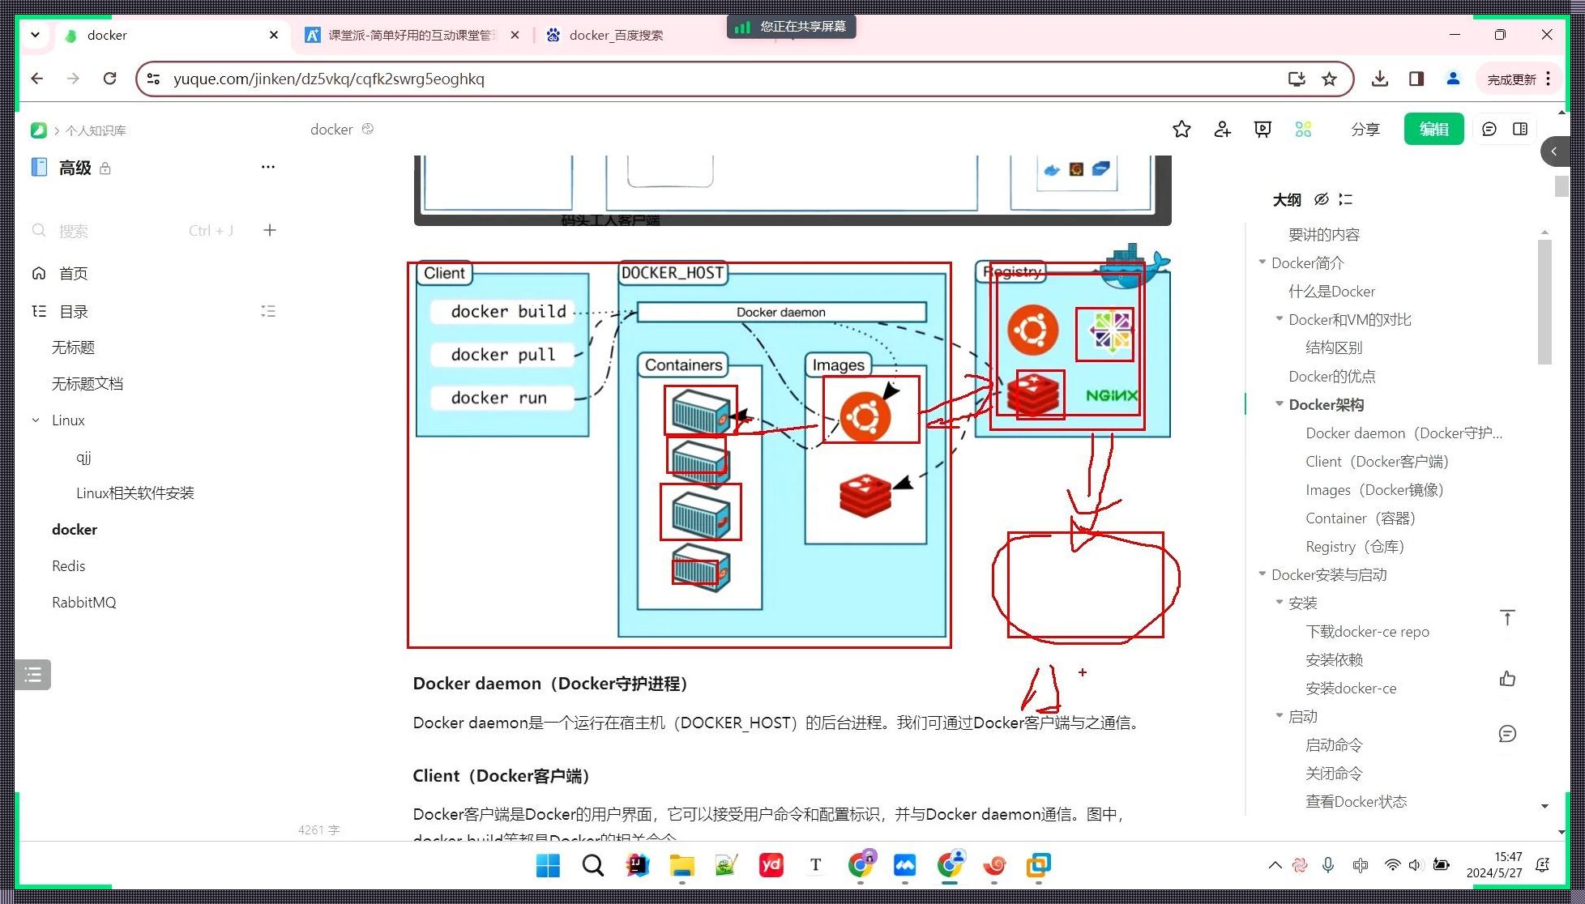1585x904 pixels.
Task: Start presentation mode icon
Action: (1262, 130)
